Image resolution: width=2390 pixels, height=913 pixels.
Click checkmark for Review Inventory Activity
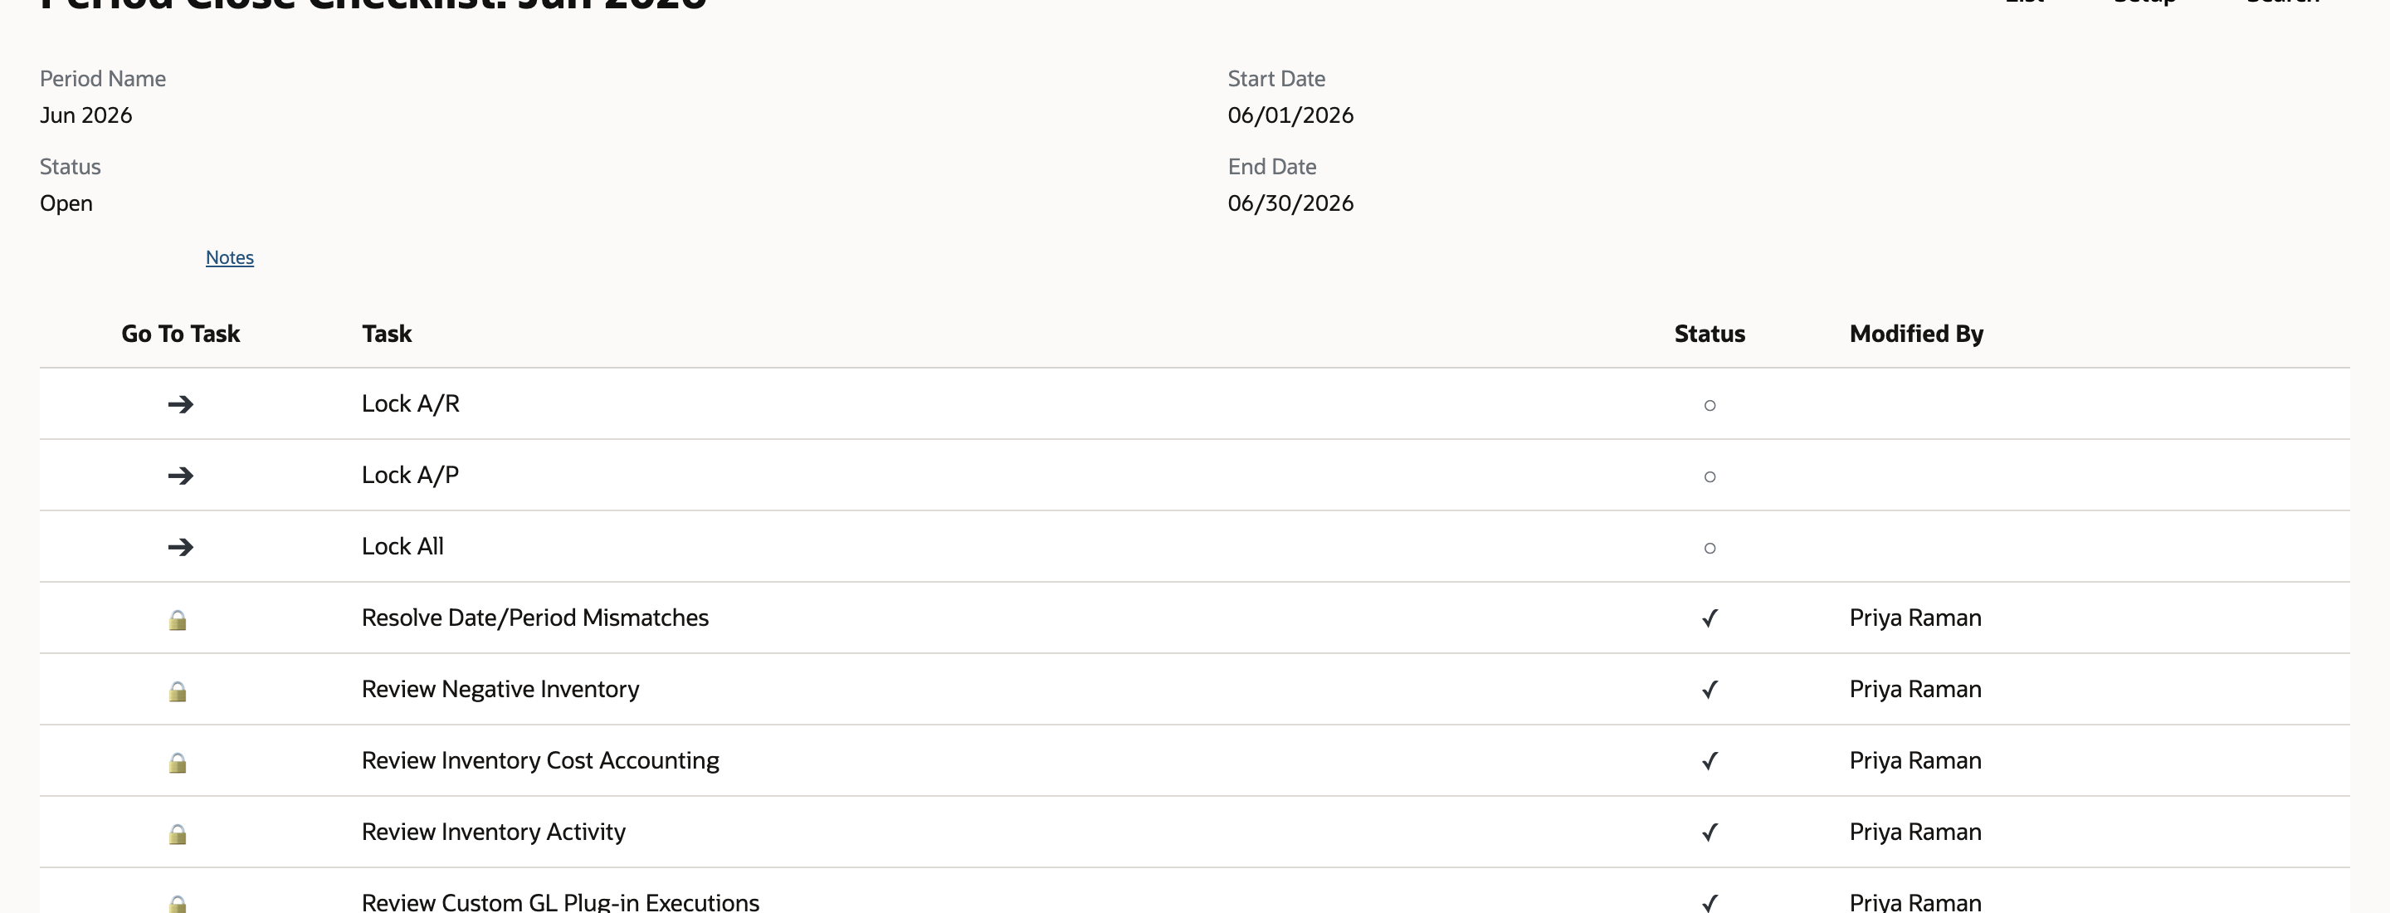[1710, 832]
